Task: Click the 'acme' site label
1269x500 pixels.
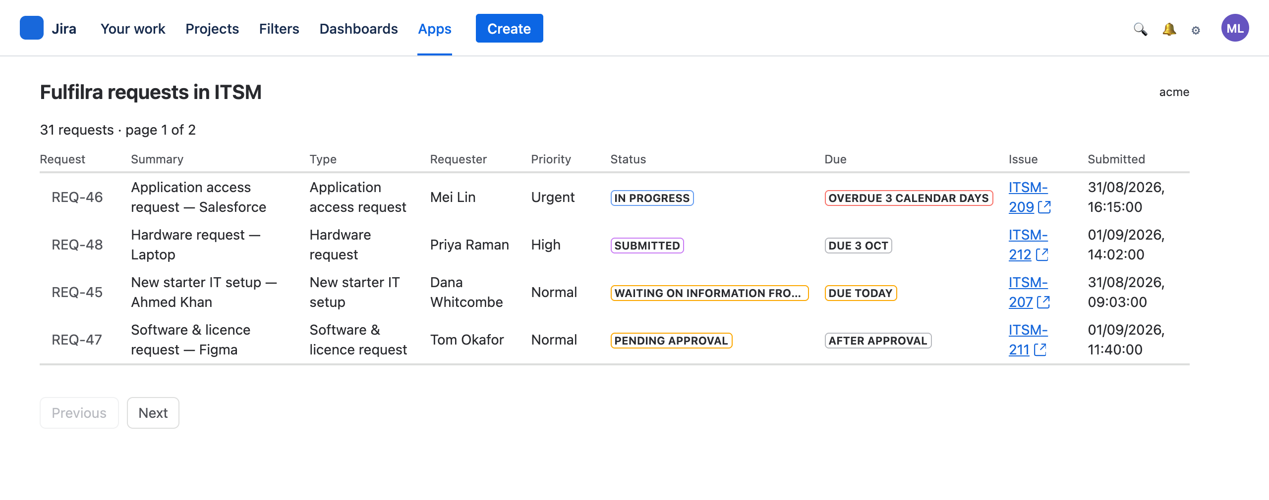Action: pos(1174,92)
